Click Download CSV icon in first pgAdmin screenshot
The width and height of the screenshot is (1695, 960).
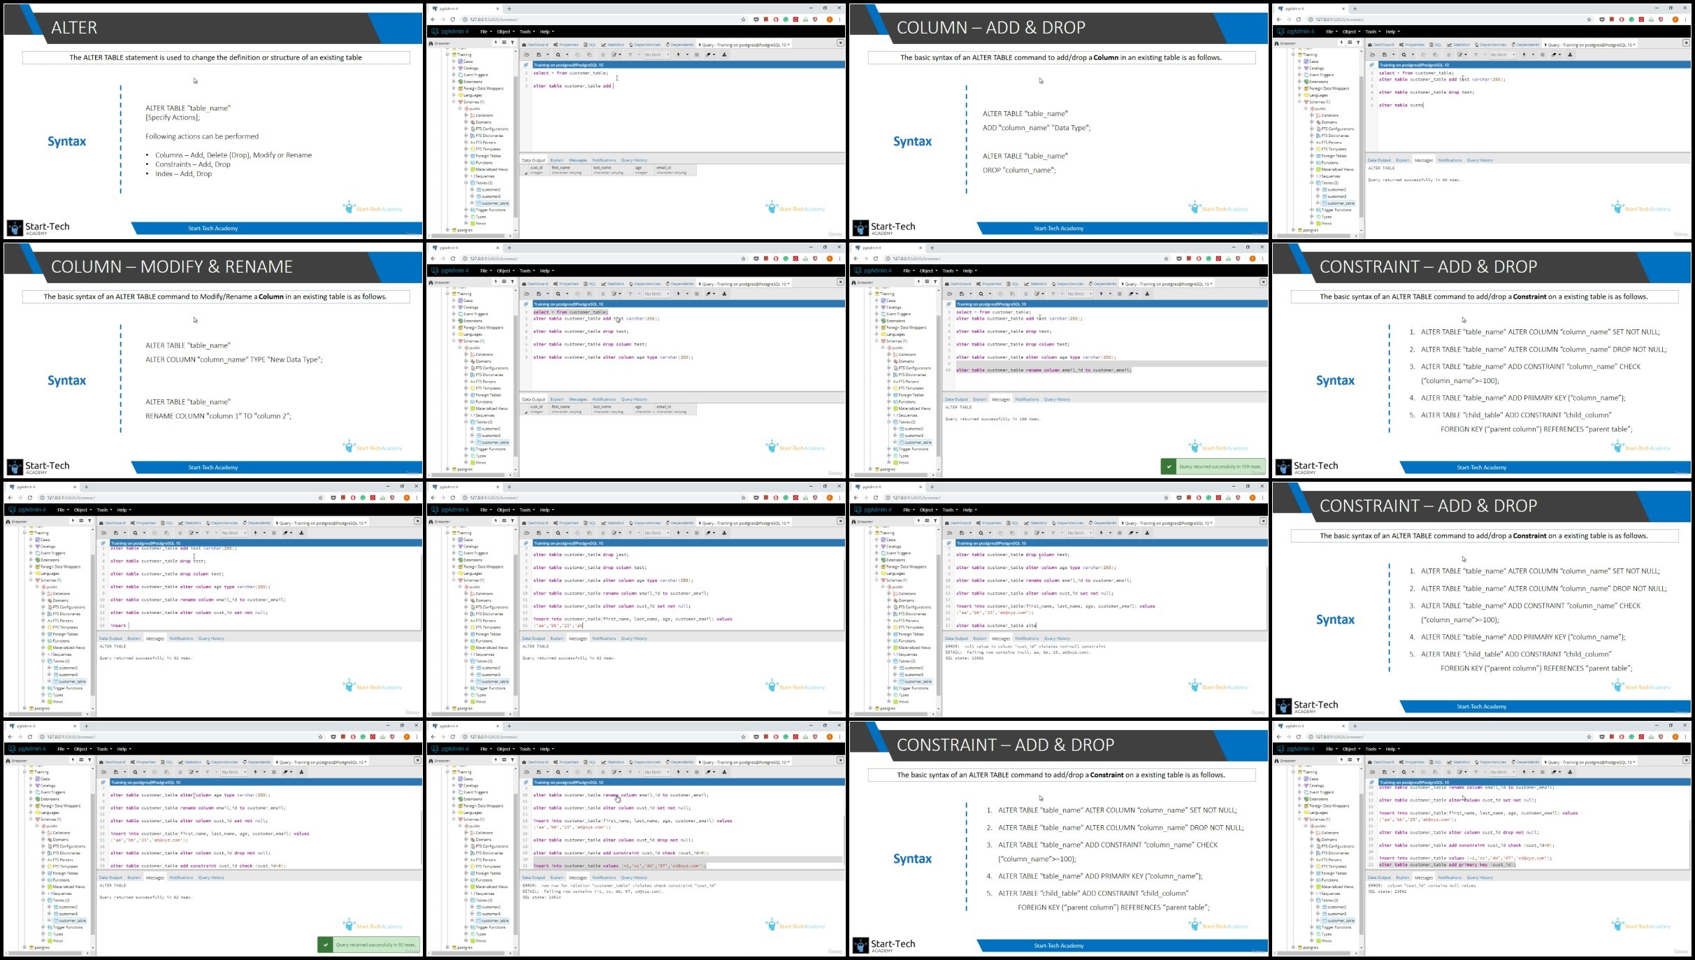(724, 55)
